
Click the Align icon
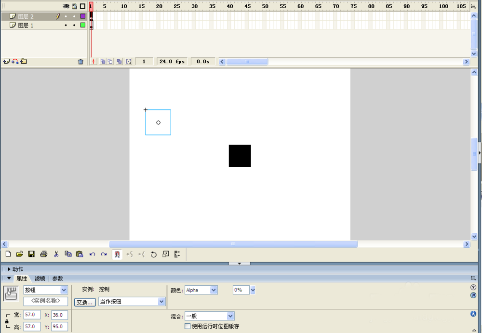(x=177, y=254)
